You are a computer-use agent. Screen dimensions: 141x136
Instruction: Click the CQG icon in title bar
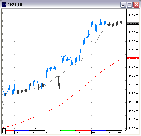pyautogui.click(x=4, y=5)
